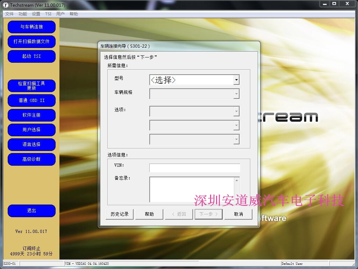Click the 下一步 next button

point(209,214)
